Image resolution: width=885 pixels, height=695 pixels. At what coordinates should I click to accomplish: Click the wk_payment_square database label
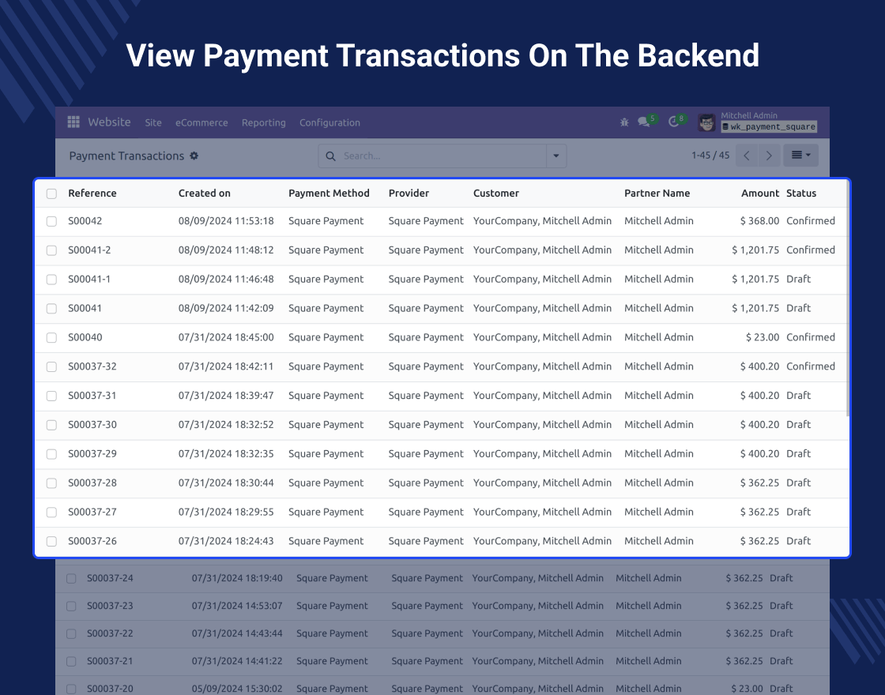[x=769, y=127]
